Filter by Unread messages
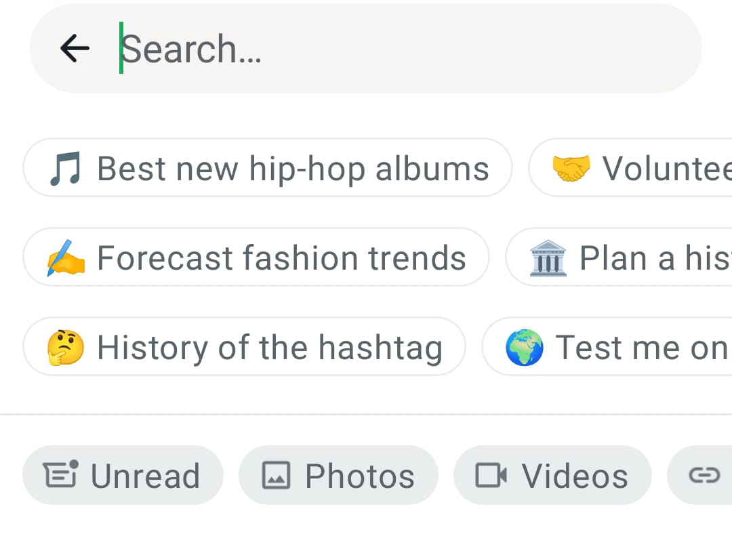Viewport: 732px width, 534px height. coord(144,475)
